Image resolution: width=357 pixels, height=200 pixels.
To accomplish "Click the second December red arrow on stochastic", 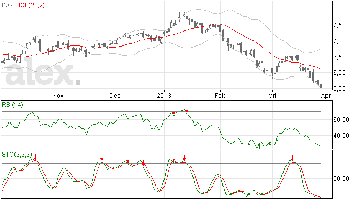I will [x=143, y=162].
